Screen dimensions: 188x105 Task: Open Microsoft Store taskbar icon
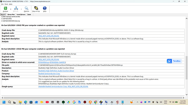click(31, 102)
